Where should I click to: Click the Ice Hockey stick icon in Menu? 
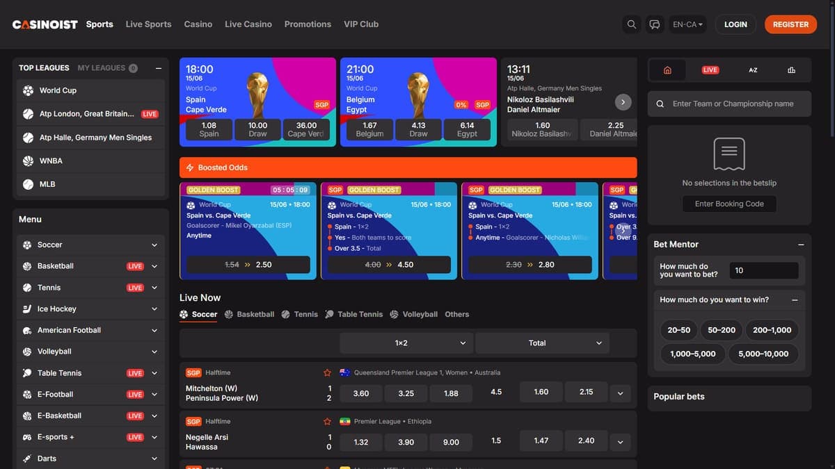27,308
